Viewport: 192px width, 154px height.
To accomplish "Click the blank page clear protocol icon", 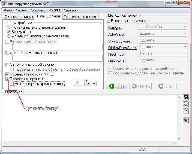I will (x=186, y=111).
